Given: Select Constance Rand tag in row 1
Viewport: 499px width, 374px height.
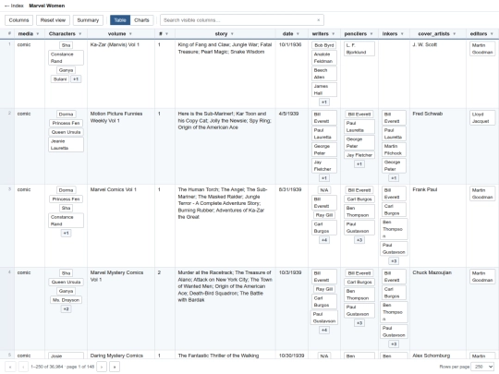Looking at the screenshot, I should (x=66, y=57).
